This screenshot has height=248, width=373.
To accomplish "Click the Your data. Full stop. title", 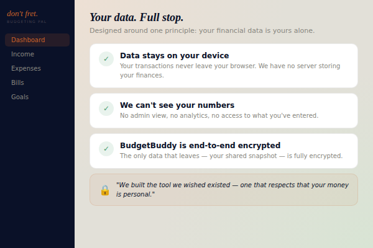I will tap(136, 17).
